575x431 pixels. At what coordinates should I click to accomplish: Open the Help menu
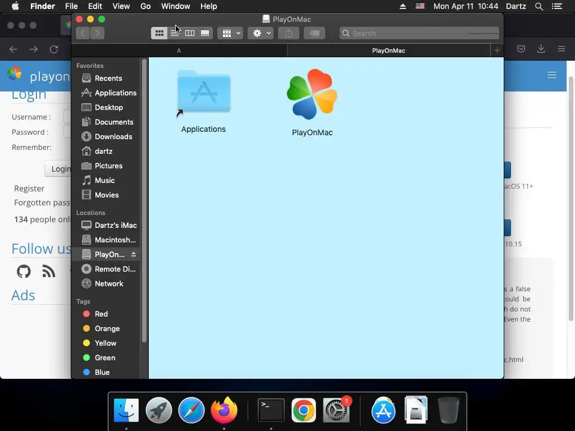tap(209, 6)
